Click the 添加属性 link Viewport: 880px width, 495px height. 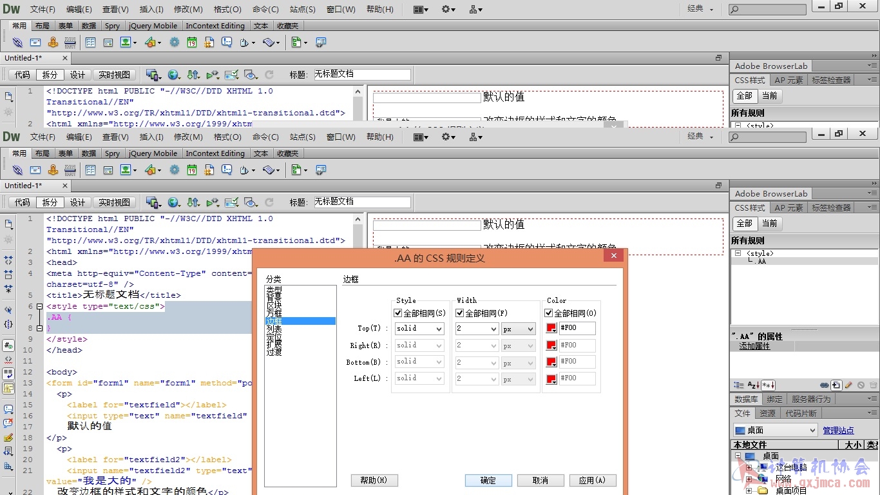coord(754,346)
